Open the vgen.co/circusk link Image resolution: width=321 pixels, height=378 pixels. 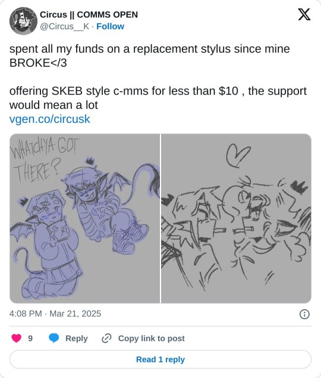[x=49, y=119]
